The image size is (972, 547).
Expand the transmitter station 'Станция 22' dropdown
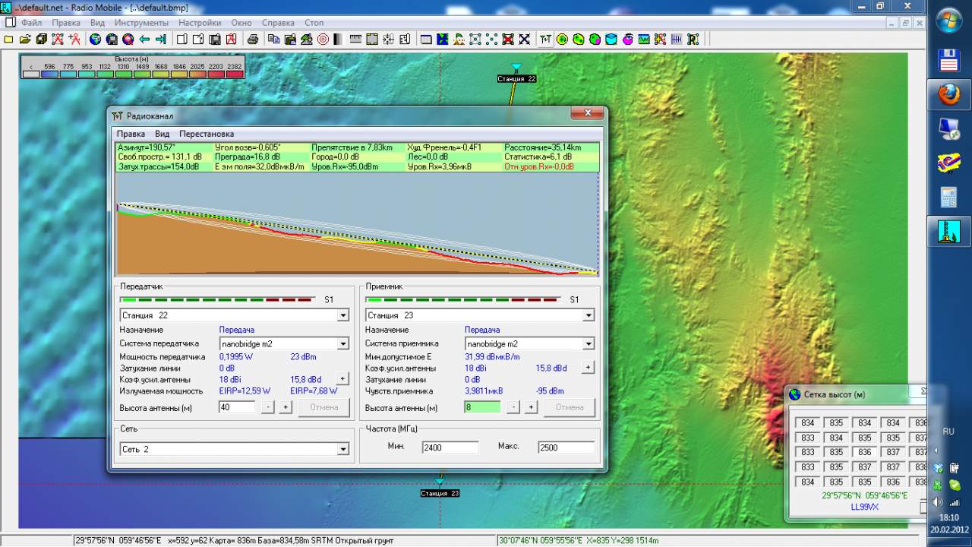pos(342,315)
